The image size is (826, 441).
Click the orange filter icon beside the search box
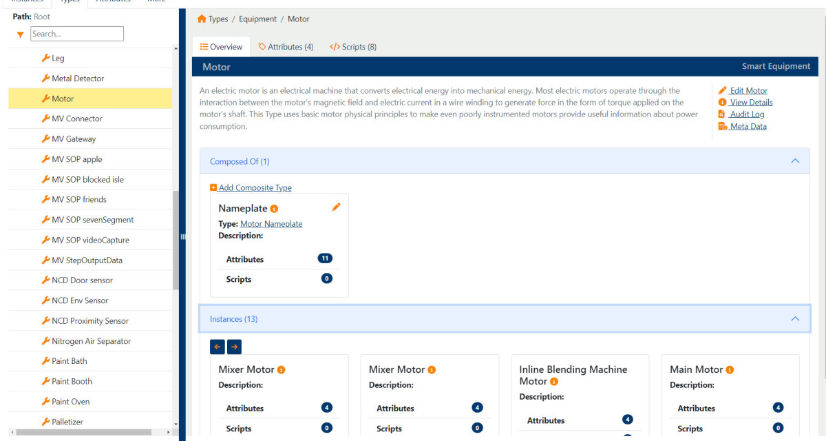point(19,33)
